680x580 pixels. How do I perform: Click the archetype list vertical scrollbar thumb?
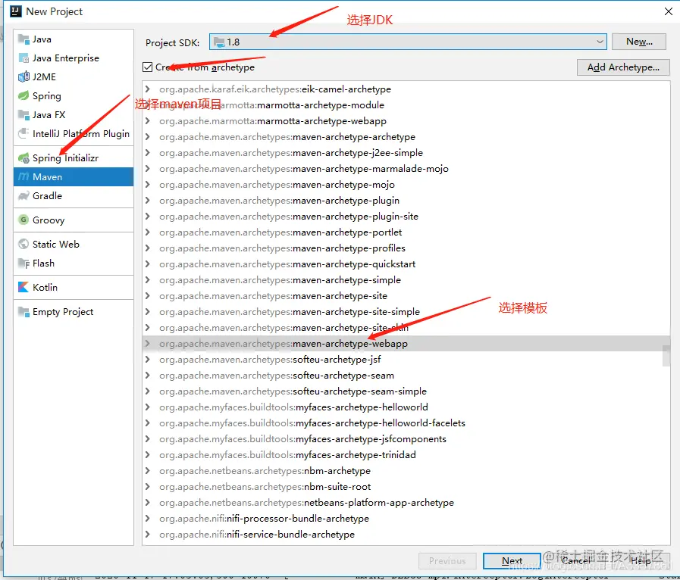(666, 356)
